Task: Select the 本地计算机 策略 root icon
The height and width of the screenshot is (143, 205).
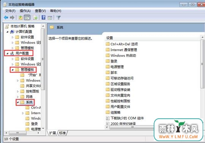Action: [x=7, y=27]
